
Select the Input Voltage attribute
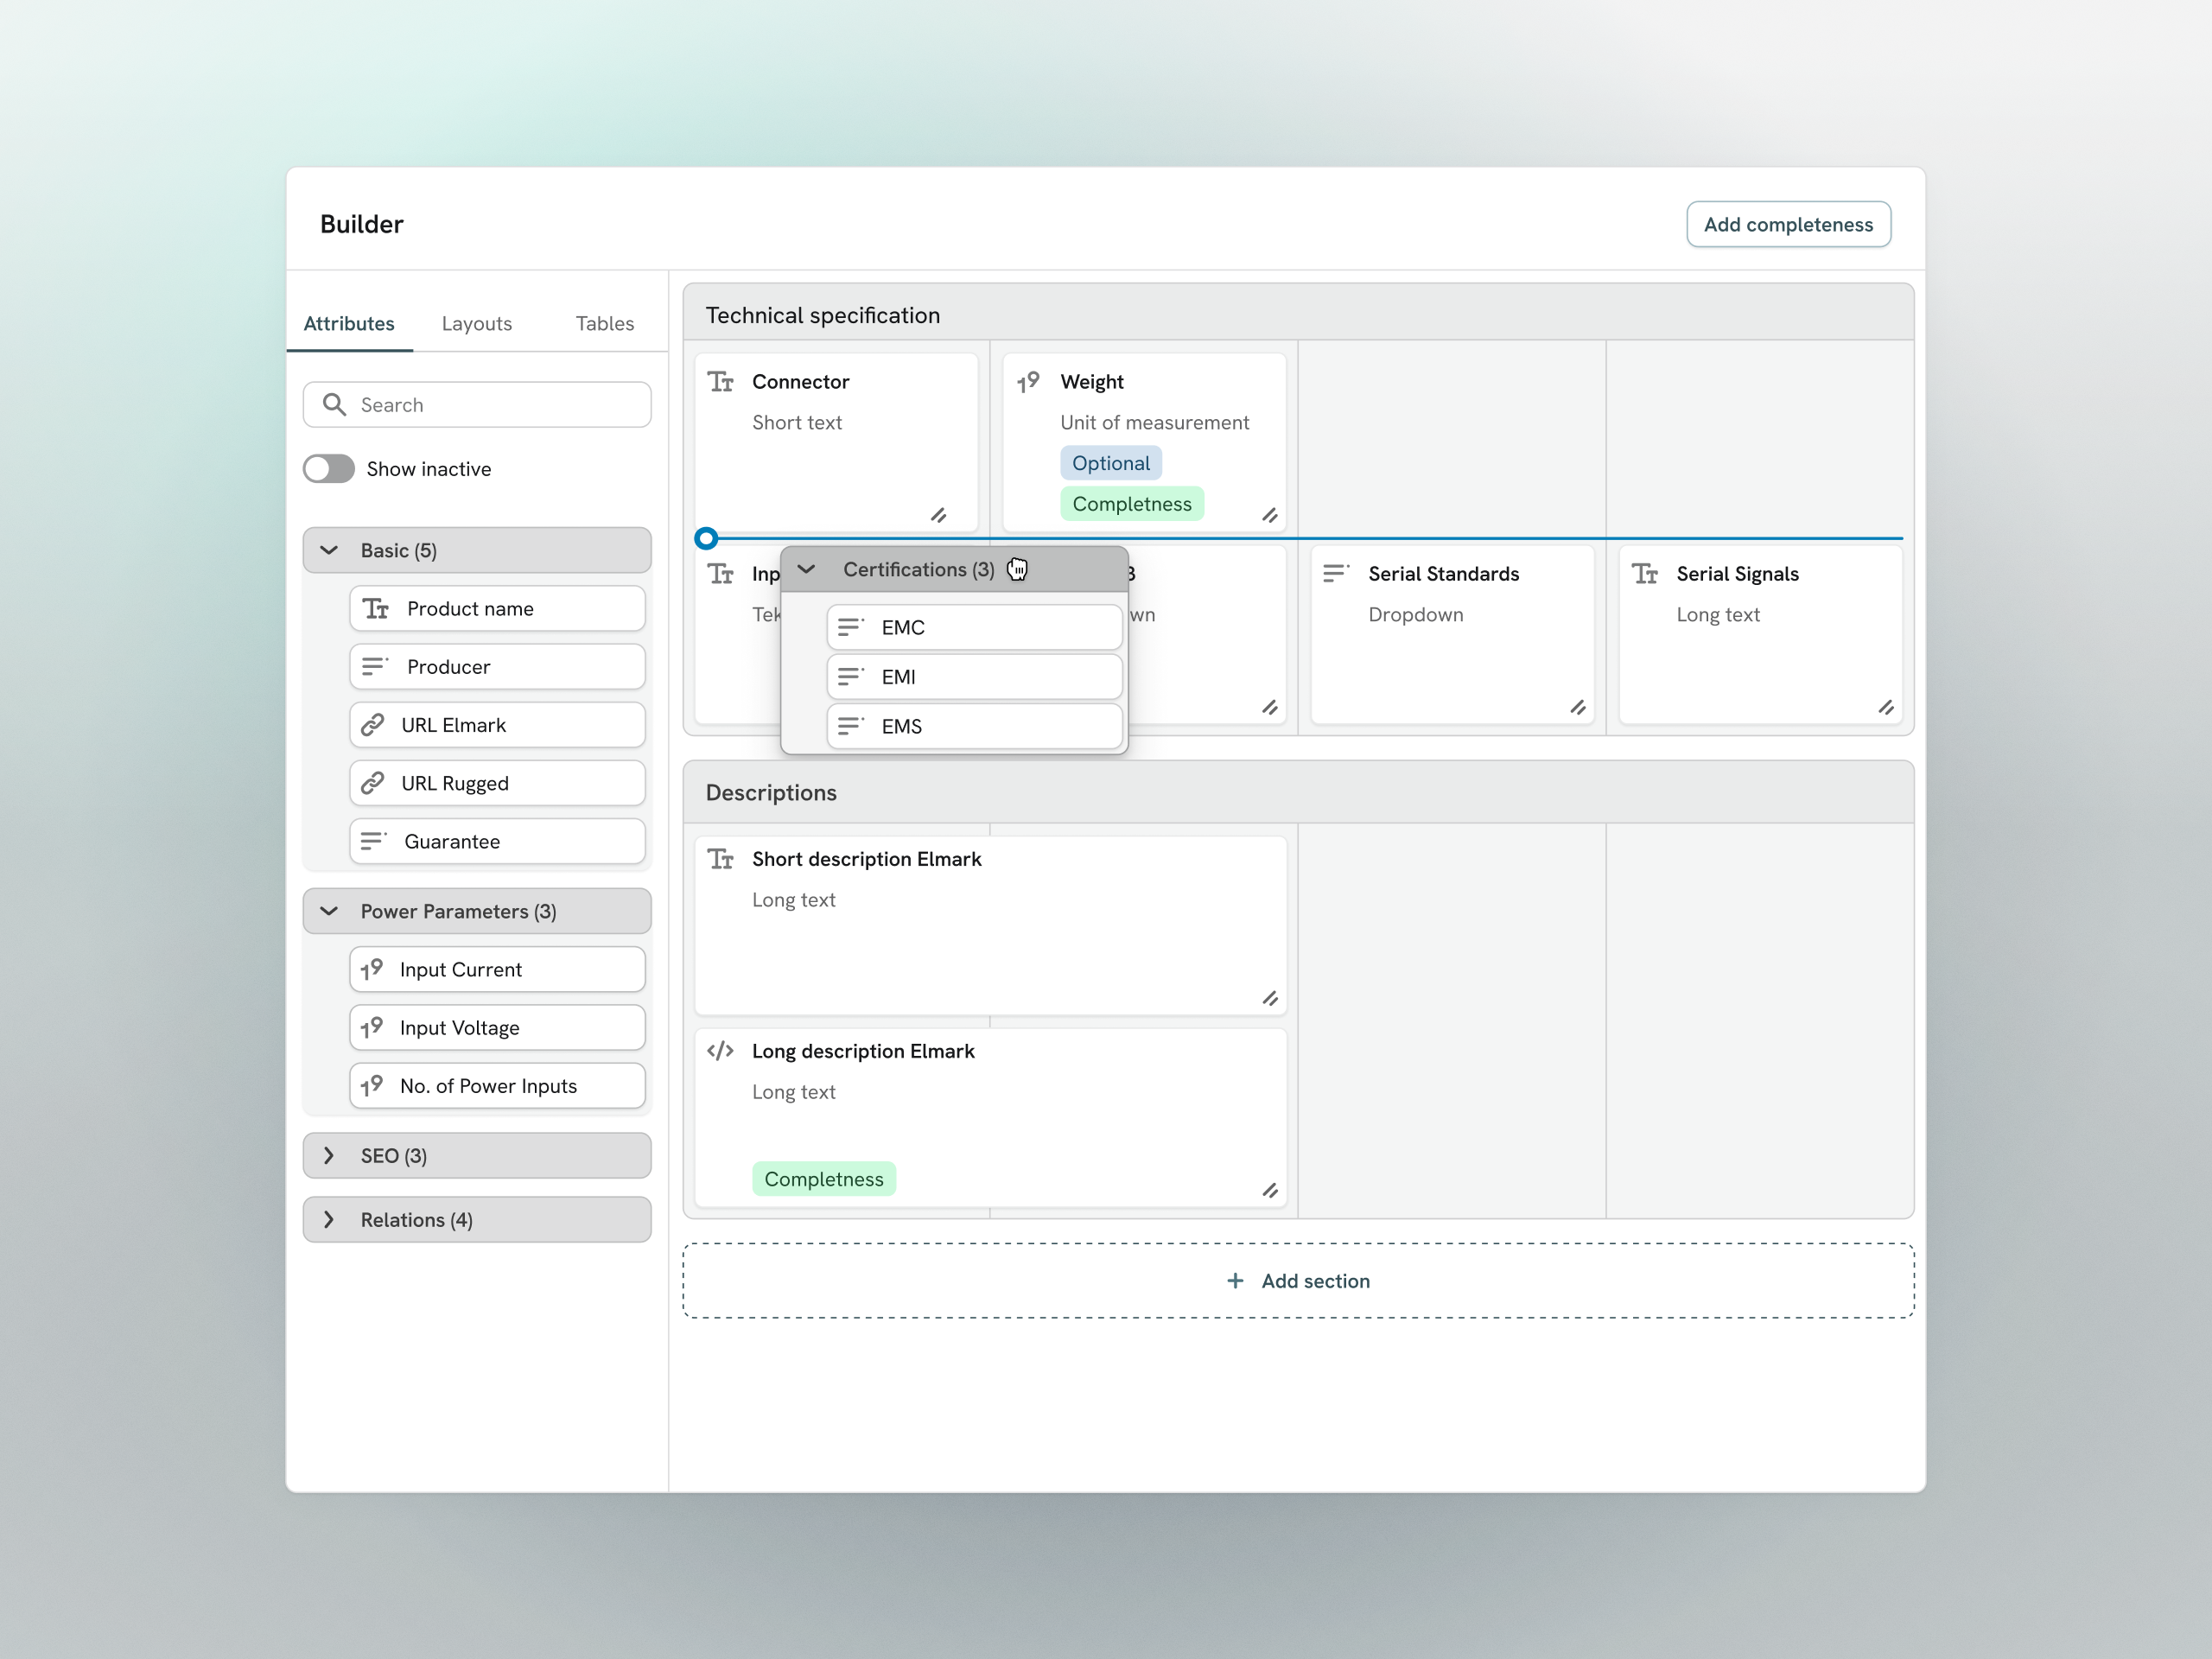click(497, 1027)
